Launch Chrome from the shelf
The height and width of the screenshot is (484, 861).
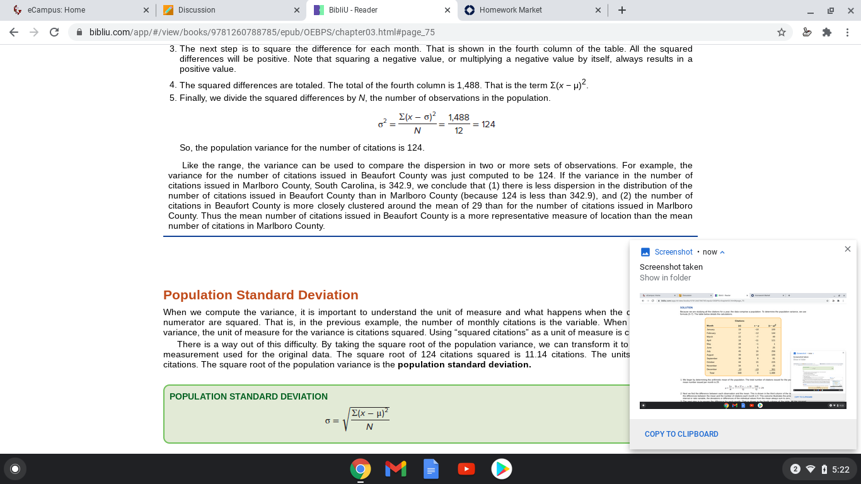coord(361,469)
